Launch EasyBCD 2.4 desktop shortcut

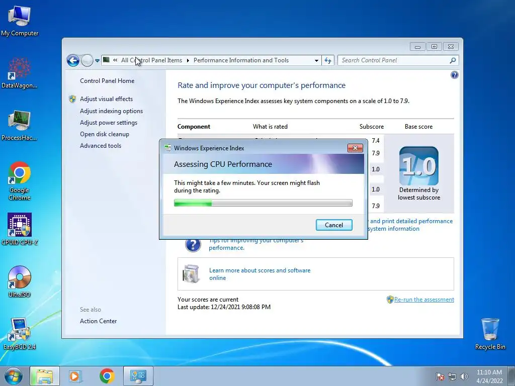tap(20, 334)
